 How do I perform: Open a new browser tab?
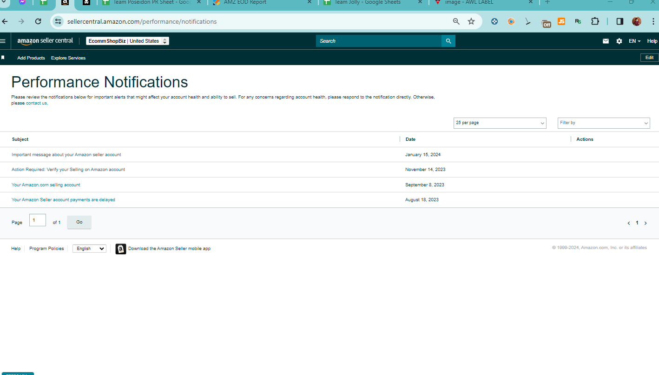tap(547, 2)
